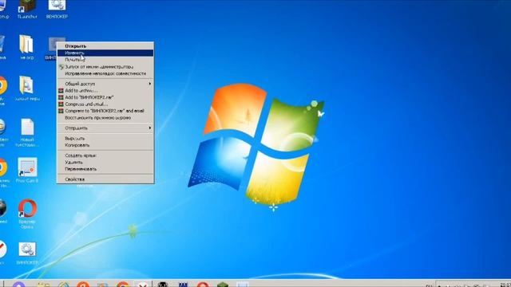Choose Создать ярлык

pyautogui.click(x=105, y=155)
